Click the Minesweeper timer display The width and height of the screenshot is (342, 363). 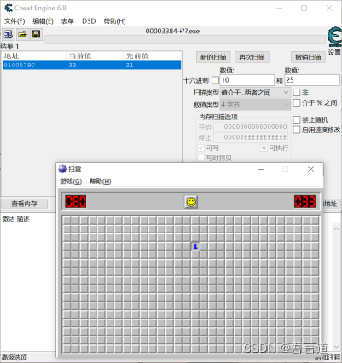(x=305, y=202)
